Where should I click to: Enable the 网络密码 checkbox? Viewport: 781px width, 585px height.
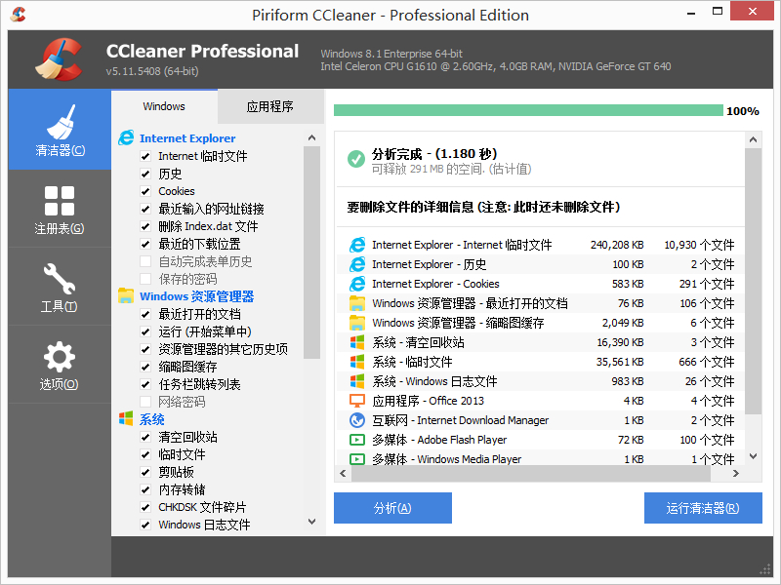coord(145,402)
